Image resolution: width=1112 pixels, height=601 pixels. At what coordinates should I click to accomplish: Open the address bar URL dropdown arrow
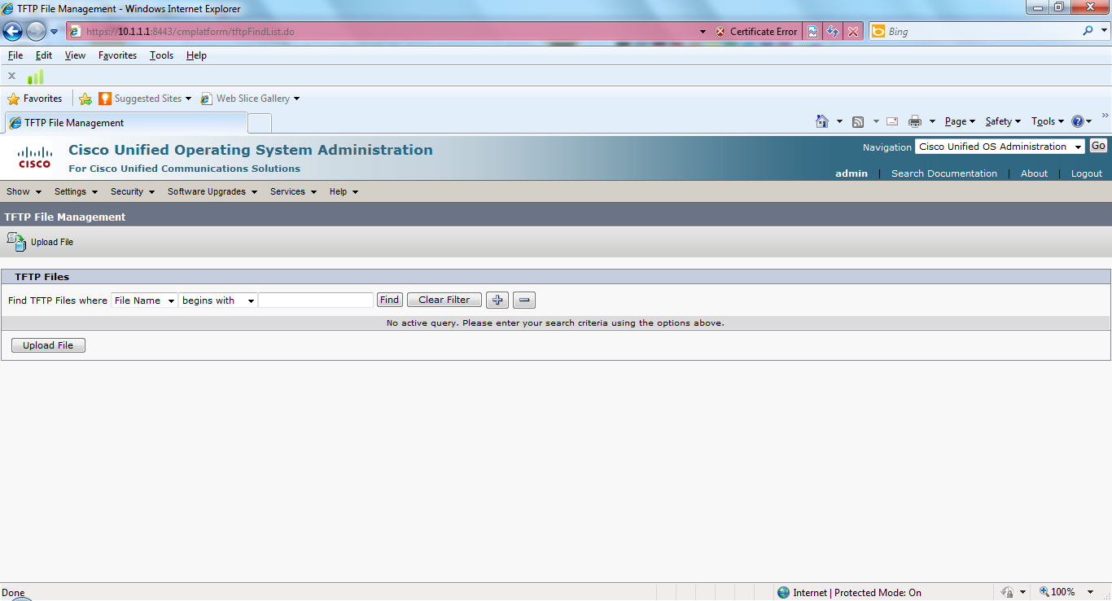click(703, 32)
